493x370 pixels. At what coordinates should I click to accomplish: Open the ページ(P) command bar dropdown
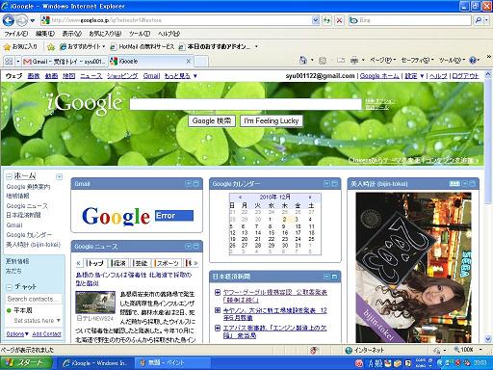pyautogui.click(x=382, y=61)
